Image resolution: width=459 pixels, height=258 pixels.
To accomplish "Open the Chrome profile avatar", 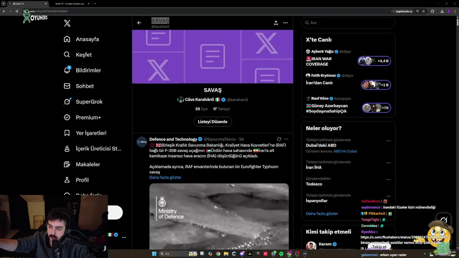I will point(449,11).
